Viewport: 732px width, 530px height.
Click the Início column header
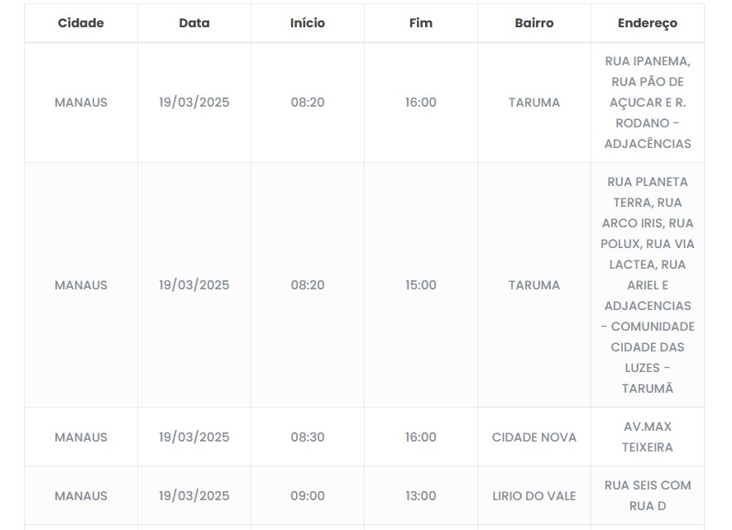(x=308, y=23)
